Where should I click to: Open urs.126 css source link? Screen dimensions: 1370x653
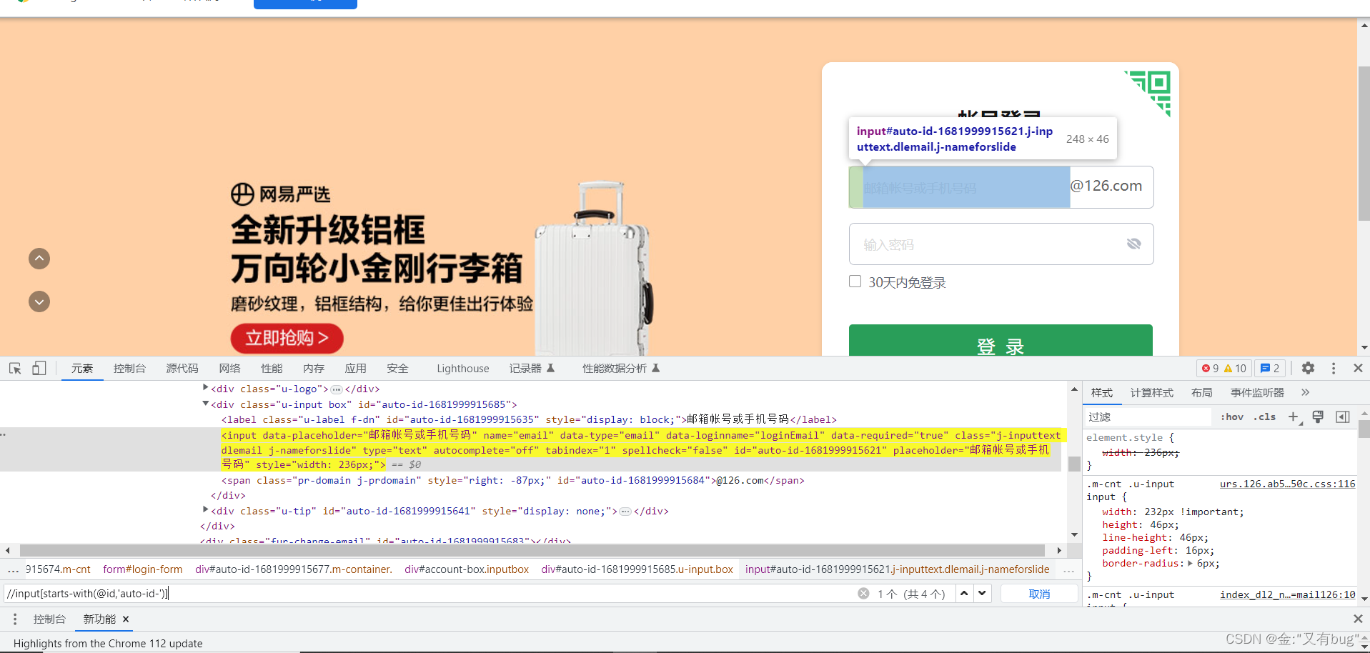[x=1287, y=484]
